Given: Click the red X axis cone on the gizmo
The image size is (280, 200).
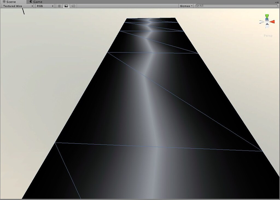Looking at the screenshot, I should click(273, 22).
